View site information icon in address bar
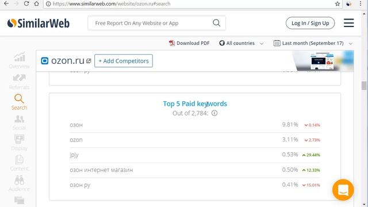 [48, 4]
